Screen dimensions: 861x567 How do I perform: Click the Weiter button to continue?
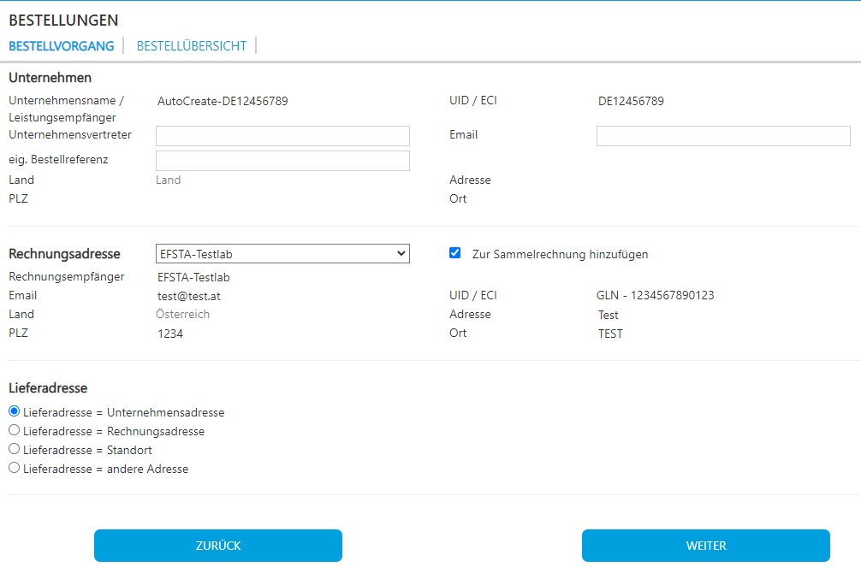705,546
